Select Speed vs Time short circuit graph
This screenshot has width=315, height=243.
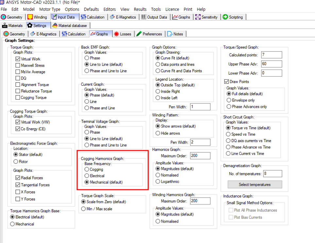point(228,134)
